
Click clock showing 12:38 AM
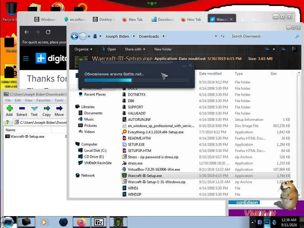tap(289, 220)
